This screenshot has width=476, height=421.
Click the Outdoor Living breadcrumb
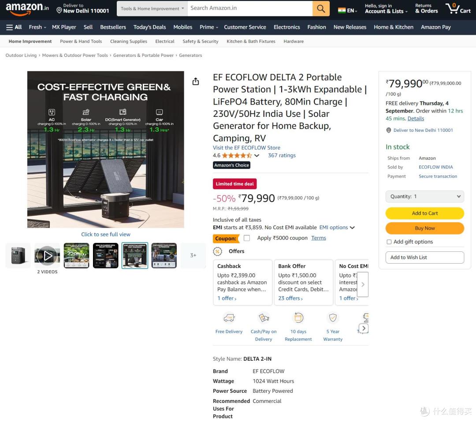[21, 55]
